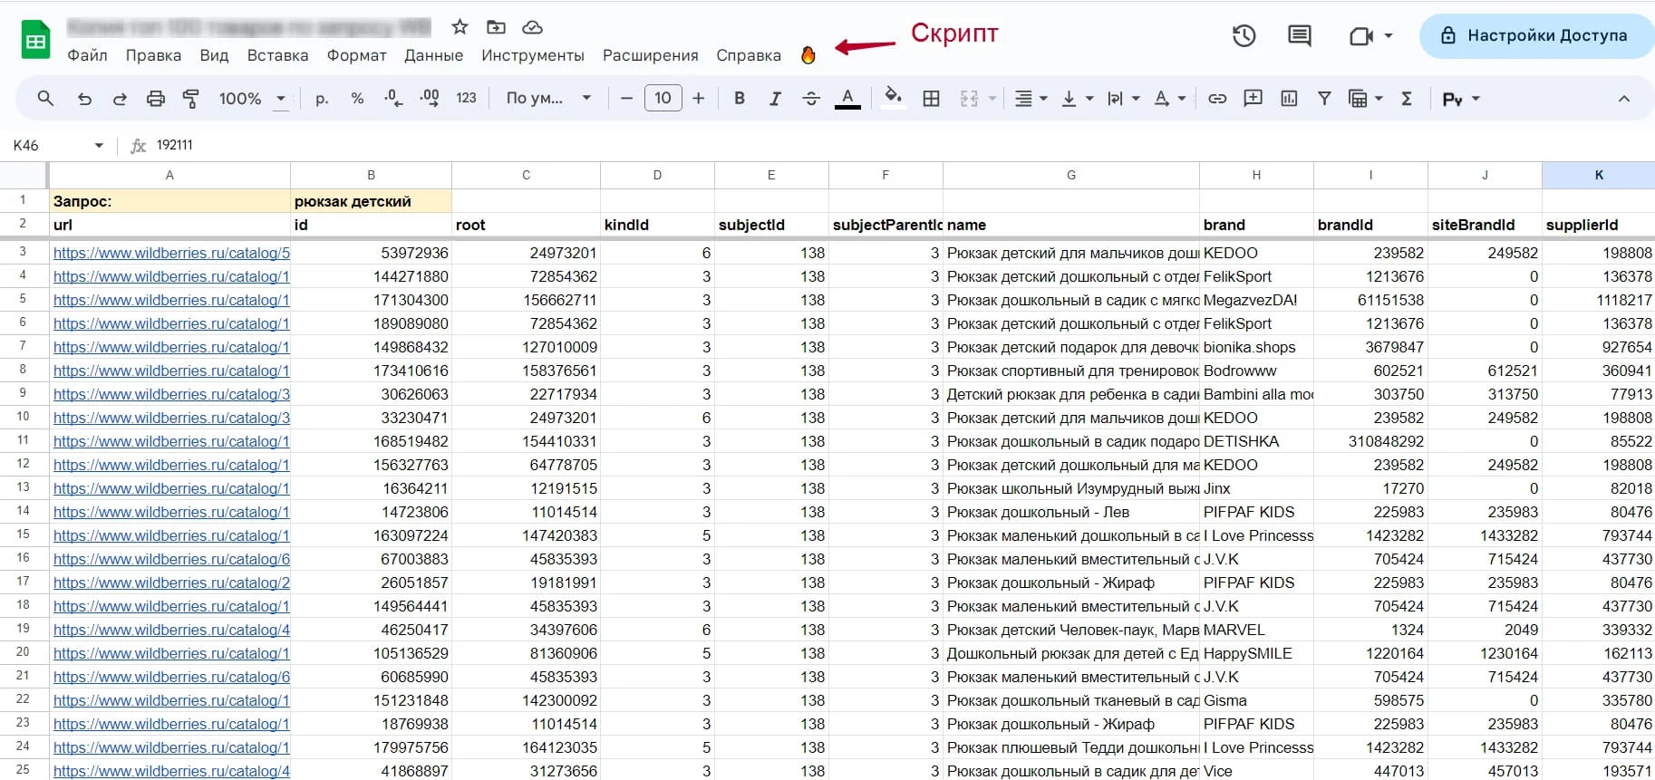Create a filter with funnel icon
This screenshot has width=1655, height=780.
(1324, 99)
